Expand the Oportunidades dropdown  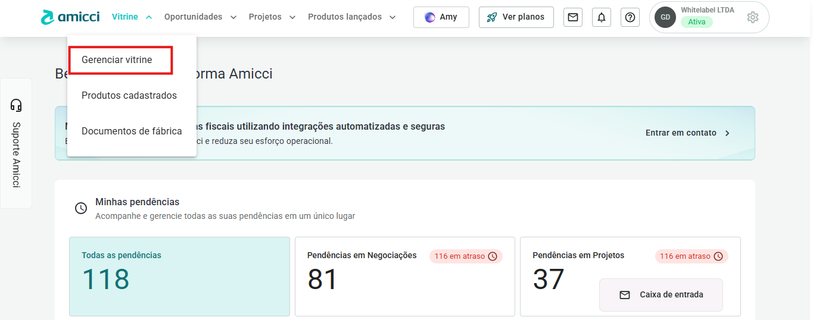200,17
